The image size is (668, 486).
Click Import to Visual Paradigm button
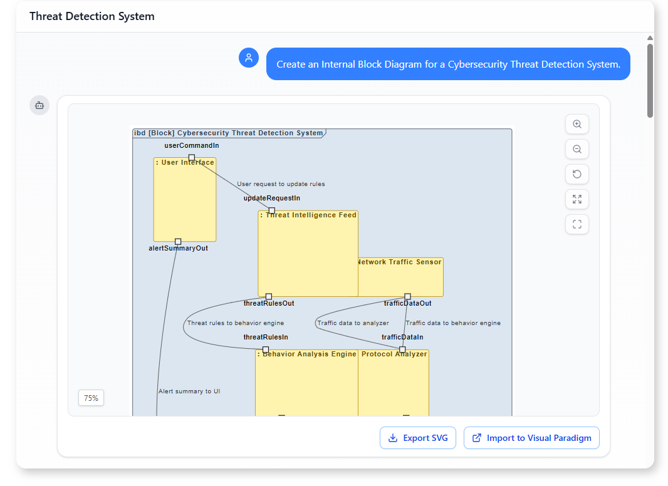tap(531, 438)
